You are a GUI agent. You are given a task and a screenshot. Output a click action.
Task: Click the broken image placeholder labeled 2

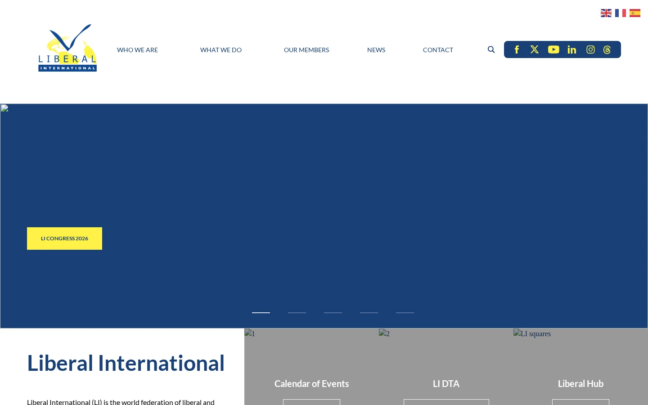384,333
